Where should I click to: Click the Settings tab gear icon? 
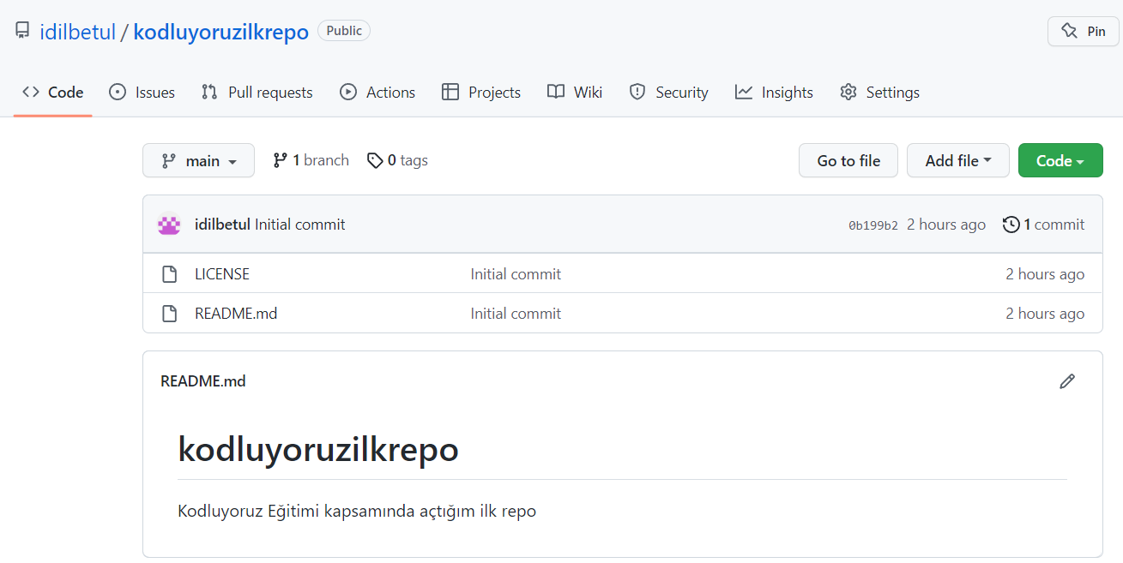pyautogui.click(x=848, y=93)
